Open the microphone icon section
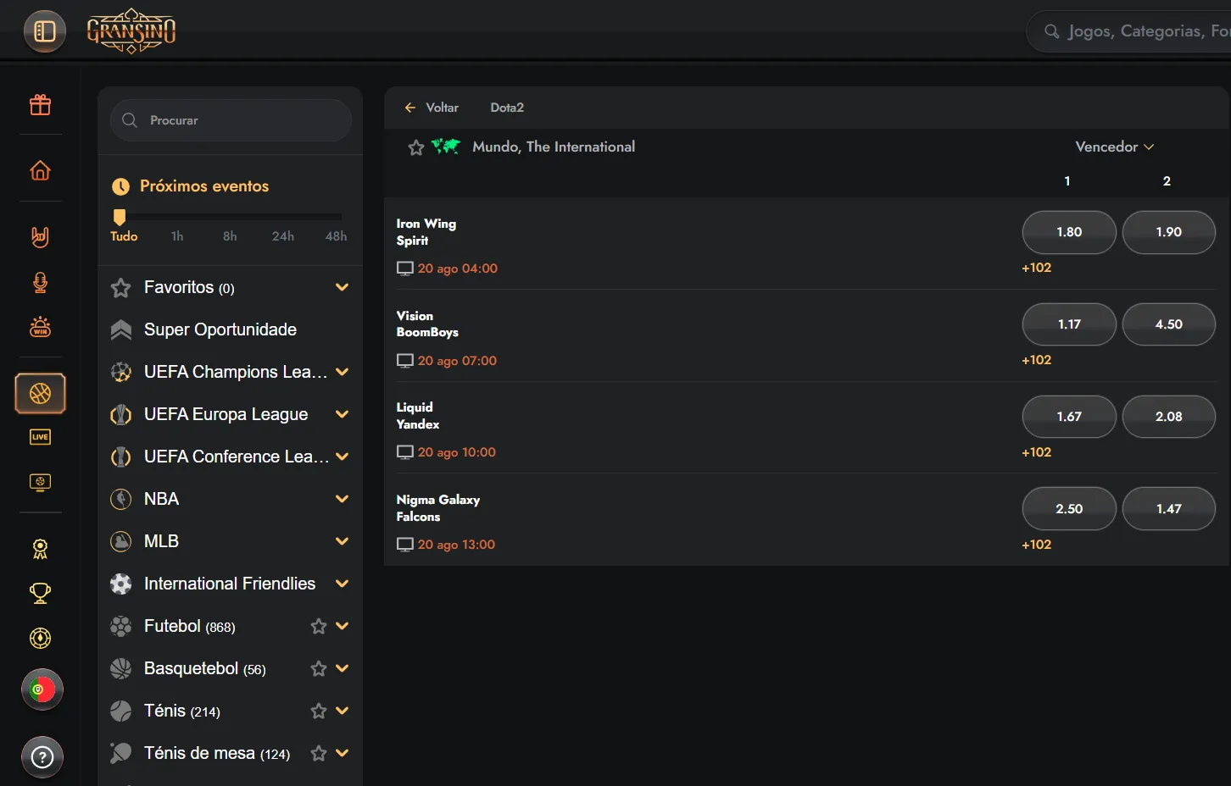The width and height of the screenshot is (1231, 786). pos(40,282)
